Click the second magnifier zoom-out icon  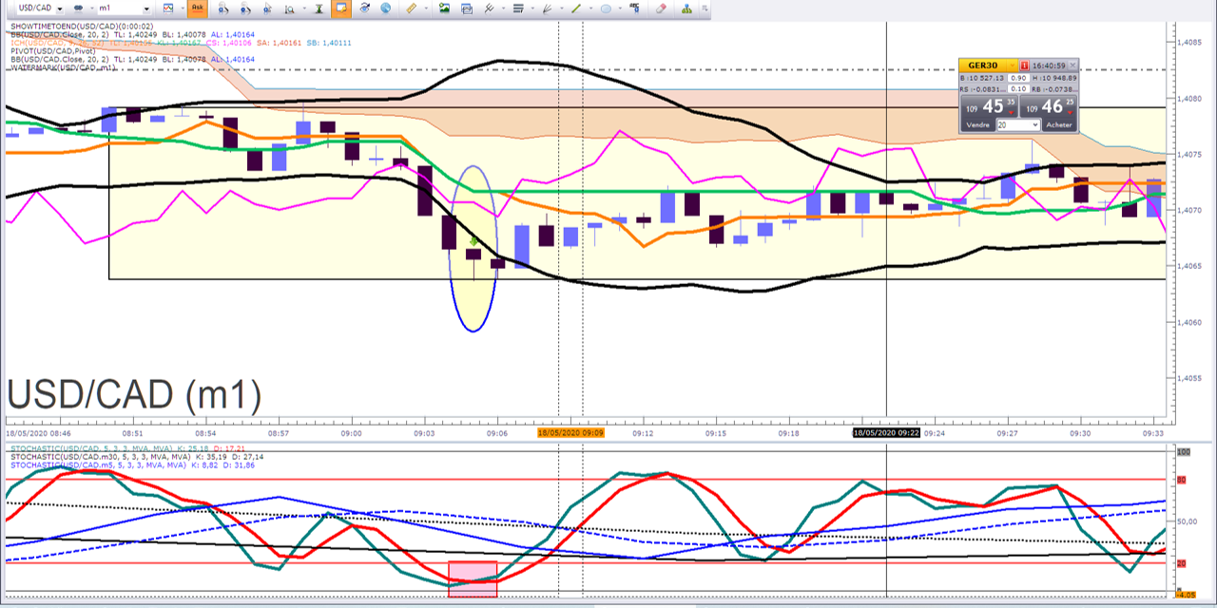tap(245, 9)
